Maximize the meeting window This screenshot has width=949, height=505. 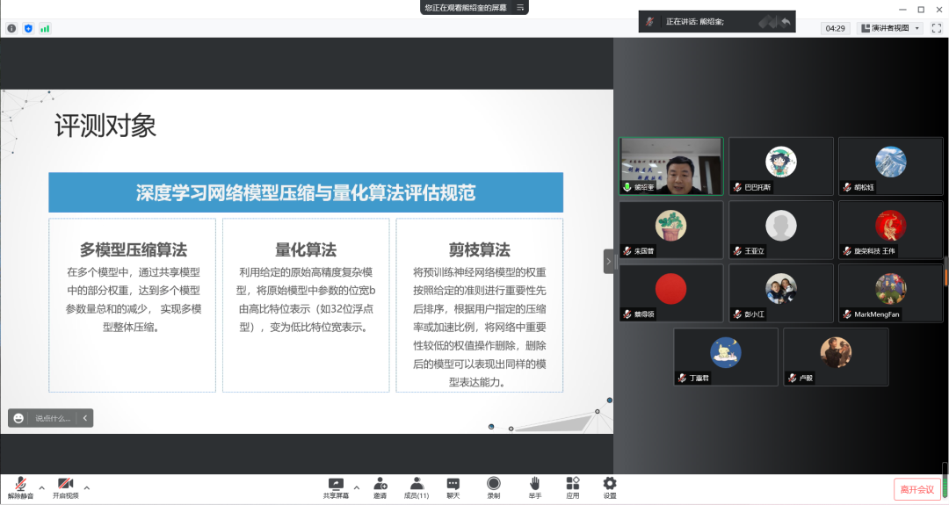pyautogui.click(x=921, y=9)
